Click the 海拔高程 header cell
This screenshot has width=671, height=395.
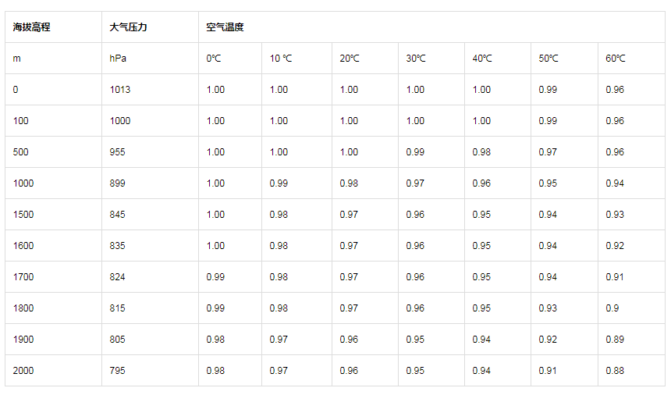tap(54, 27)
